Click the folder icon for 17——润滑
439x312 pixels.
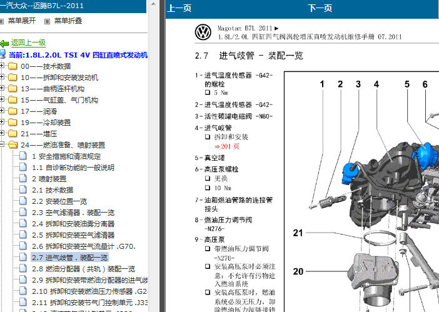[x=13, y=111]
